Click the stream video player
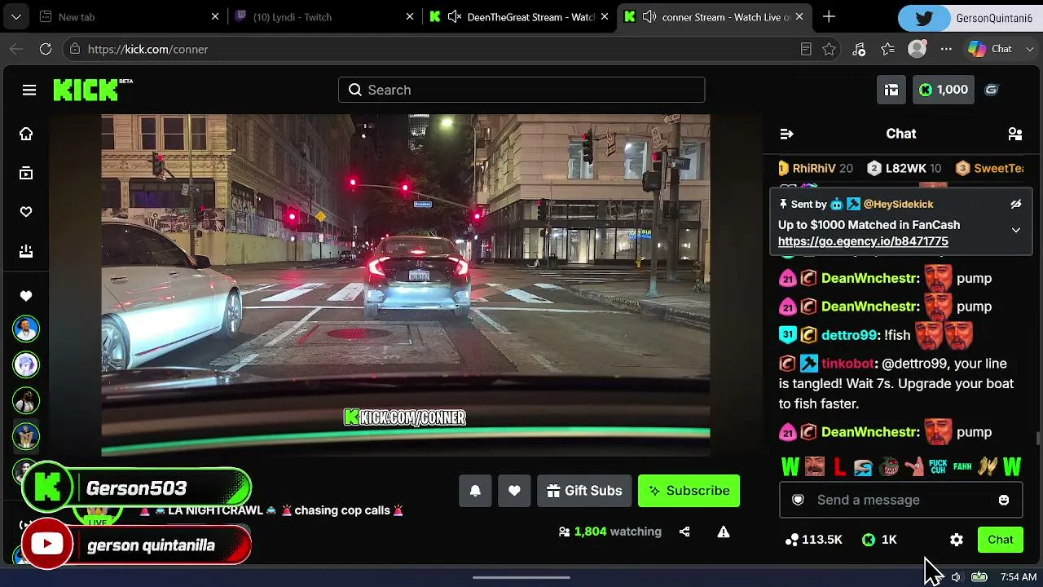The image size is (1043, 587). click(406, 285)
